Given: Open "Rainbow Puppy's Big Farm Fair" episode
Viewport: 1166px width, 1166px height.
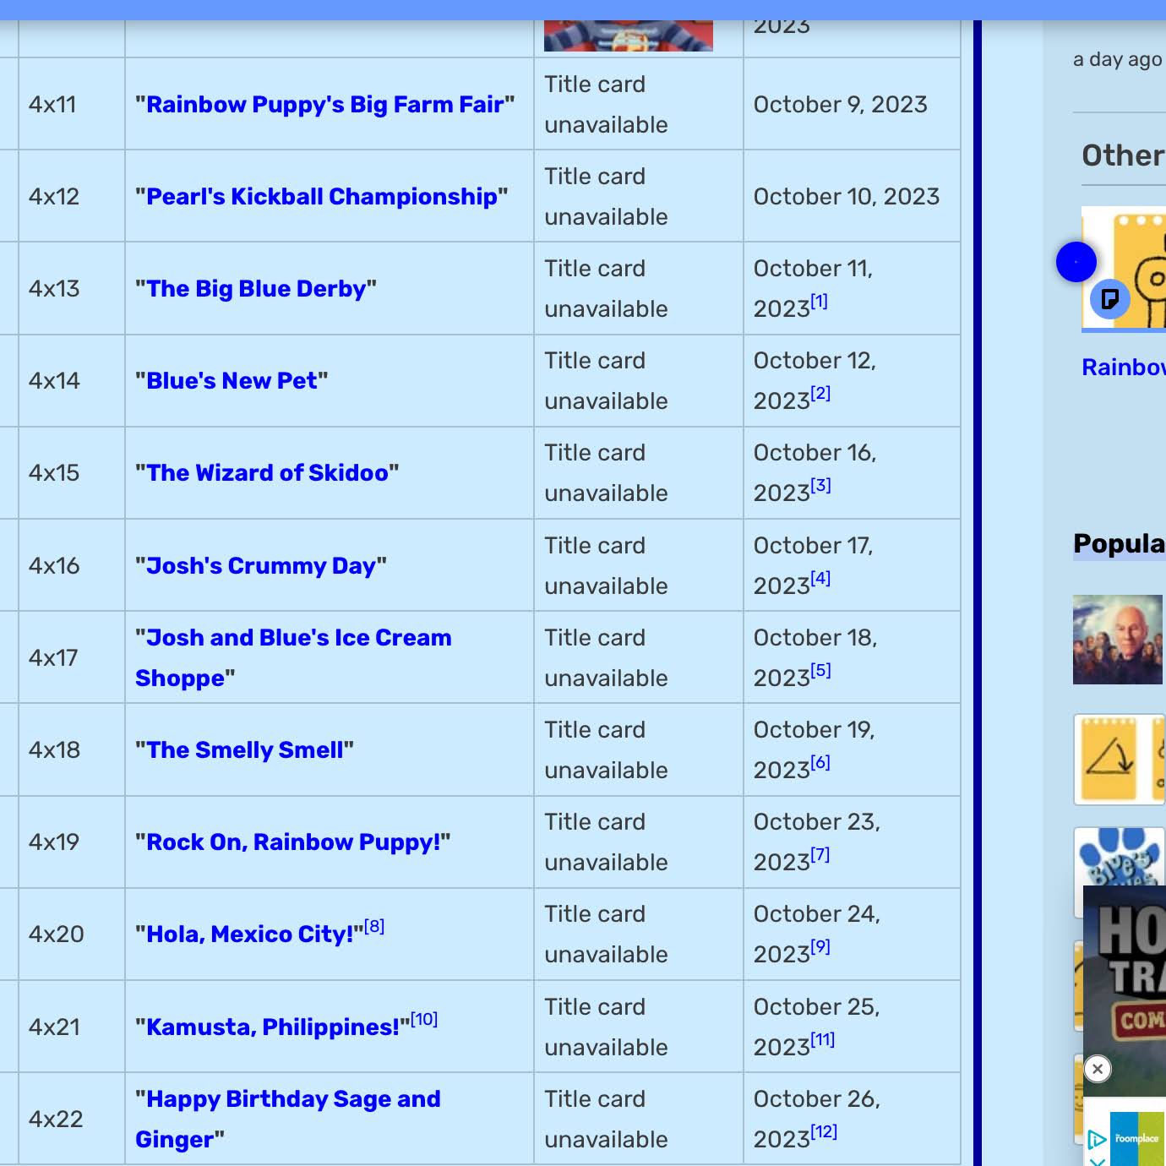Looking at the screenshot, I should point(324,104).
